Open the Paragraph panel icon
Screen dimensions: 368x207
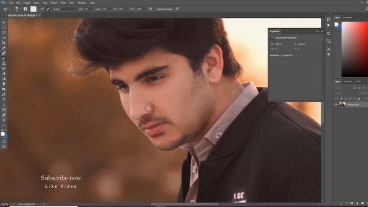pos(328,55)
